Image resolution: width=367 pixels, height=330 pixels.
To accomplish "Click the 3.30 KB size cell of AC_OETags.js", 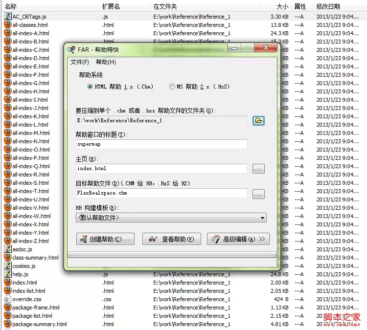I will (279, 17).
